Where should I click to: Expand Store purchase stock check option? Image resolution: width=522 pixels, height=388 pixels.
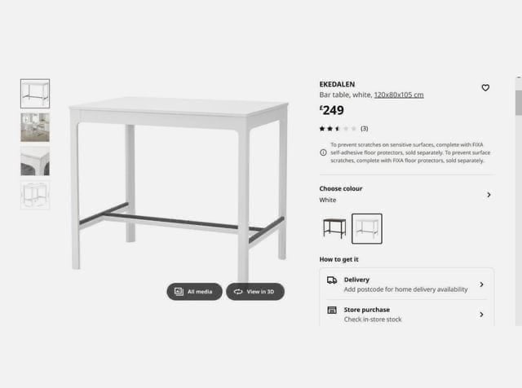pyautogui.click(x=406, y=314)
